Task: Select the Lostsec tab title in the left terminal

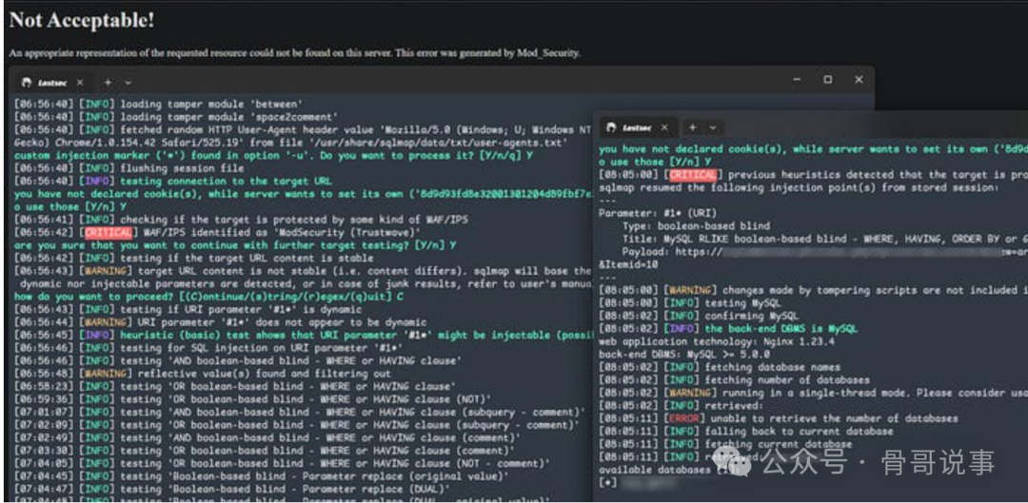Action: pyautogui.click(x=53, y=83)
